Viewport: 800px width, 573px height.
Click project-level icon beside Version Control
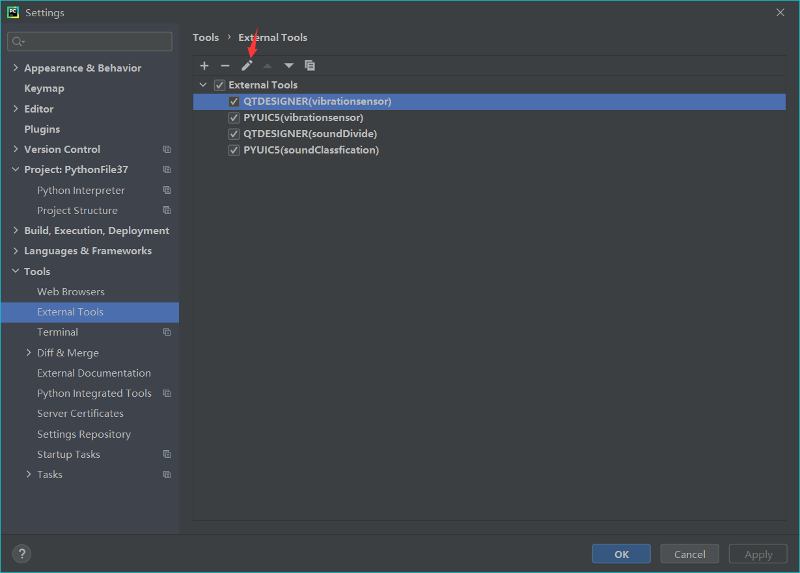(167, 150)
